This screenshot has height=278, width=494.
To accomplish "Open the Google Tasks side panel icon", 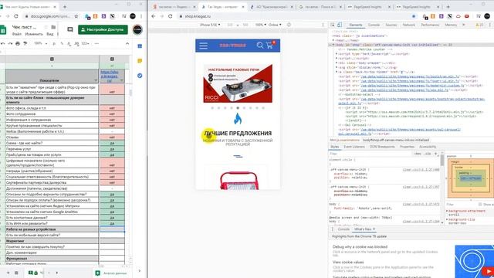I will tap(140, 76).
